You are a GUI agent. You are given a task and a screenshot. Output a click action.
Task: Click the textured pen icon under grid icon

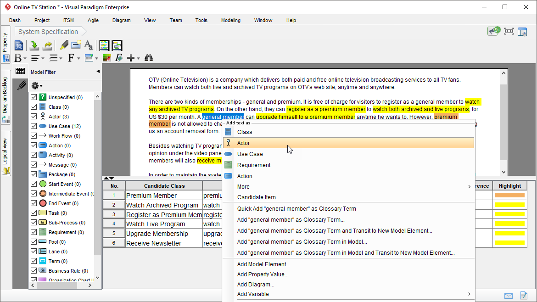click(x=21, y=85)
